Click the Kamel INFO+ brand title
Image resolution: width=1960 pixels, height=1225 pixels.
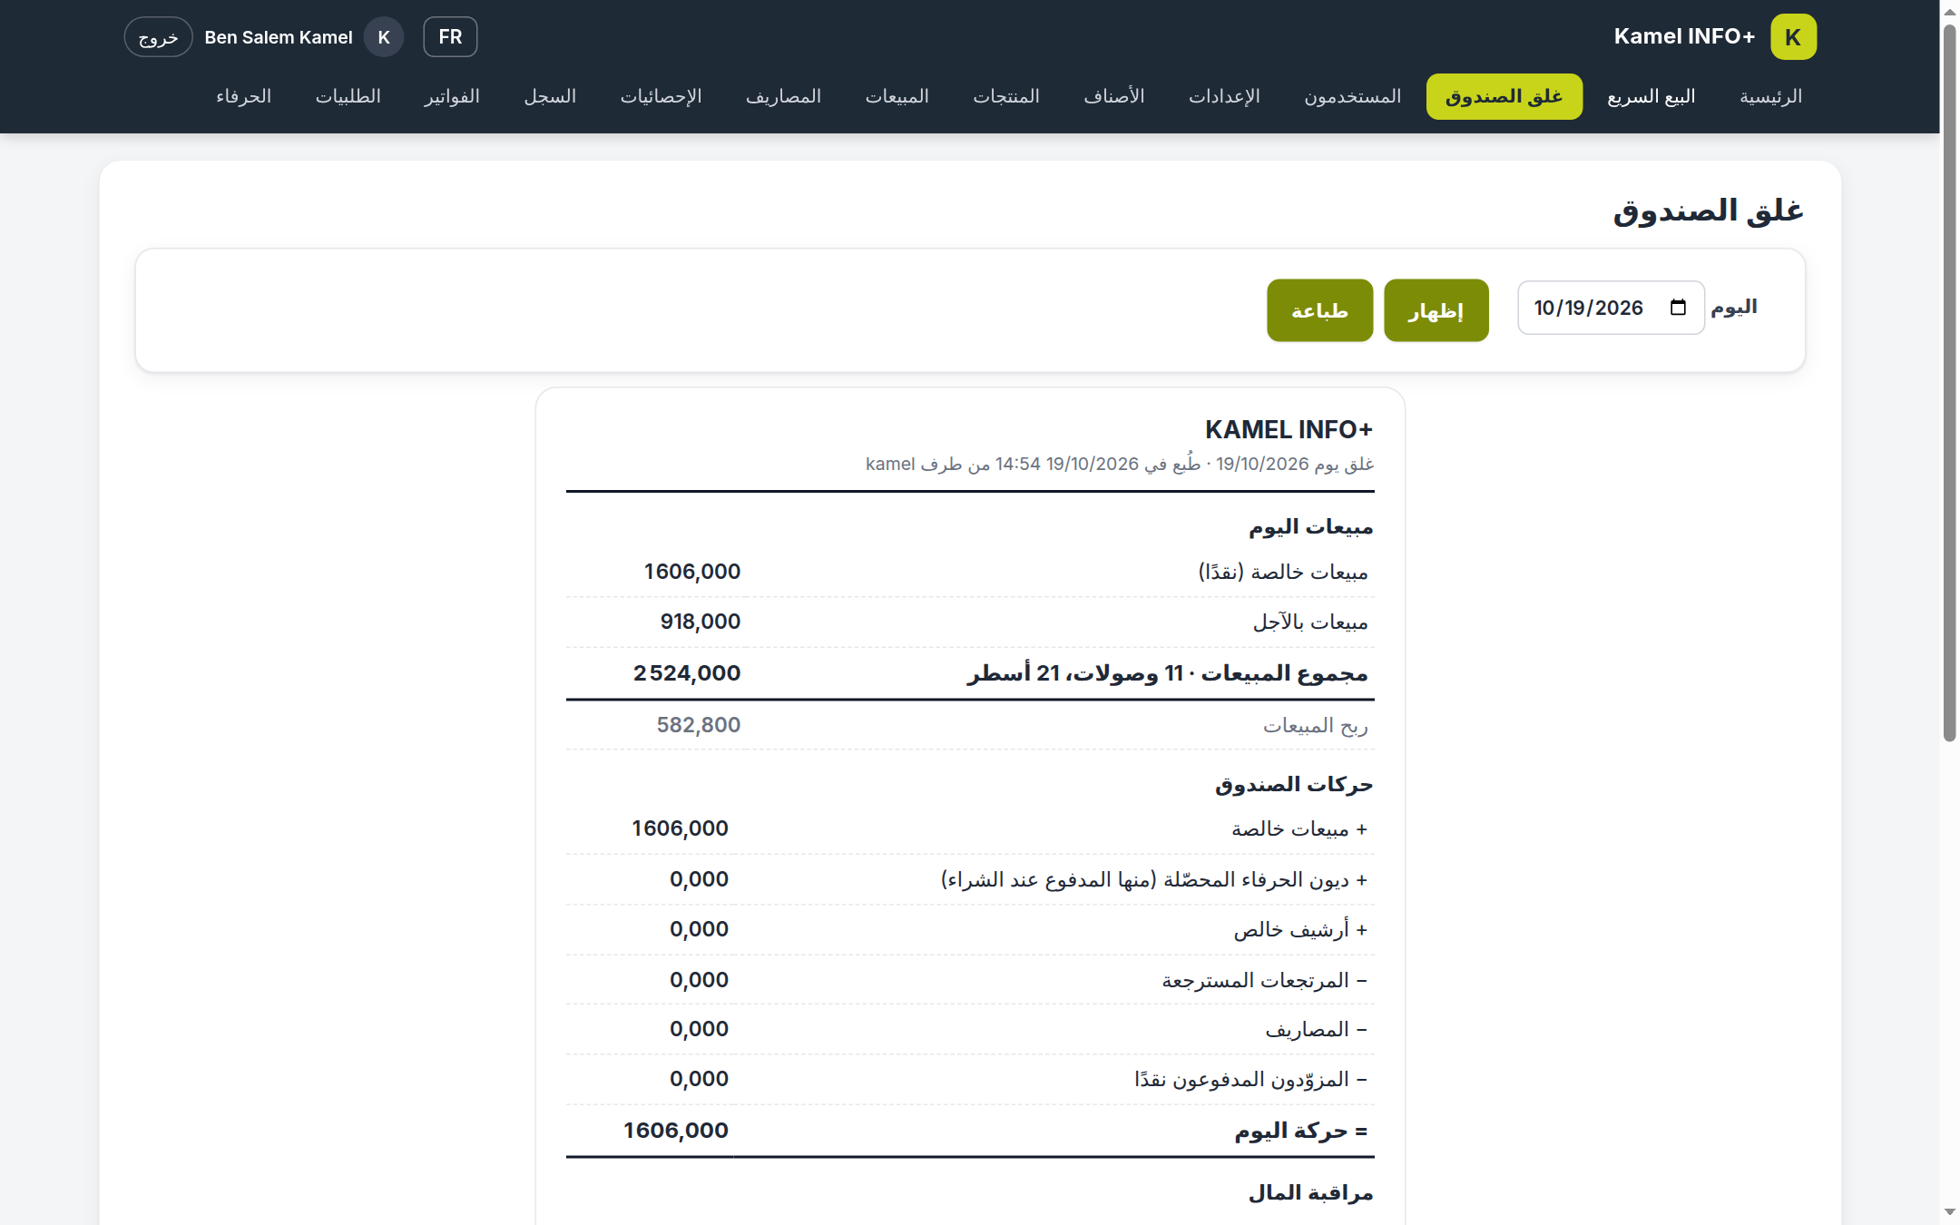(1684, 36)
